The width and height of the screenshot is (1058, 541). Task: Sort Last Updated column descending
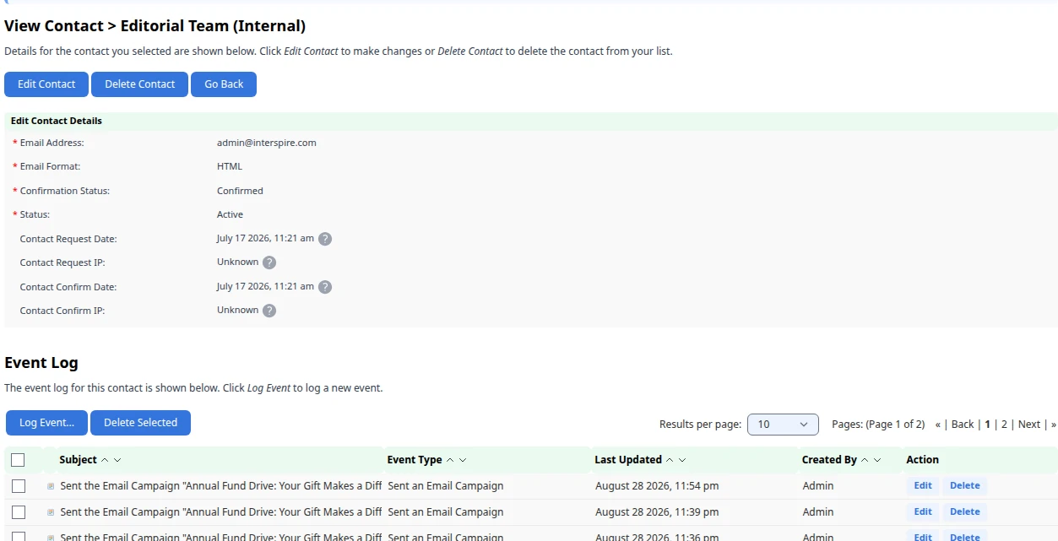click(x=682, y=460)
